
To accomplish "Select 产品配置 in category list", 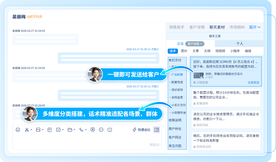I will [177, 75].
